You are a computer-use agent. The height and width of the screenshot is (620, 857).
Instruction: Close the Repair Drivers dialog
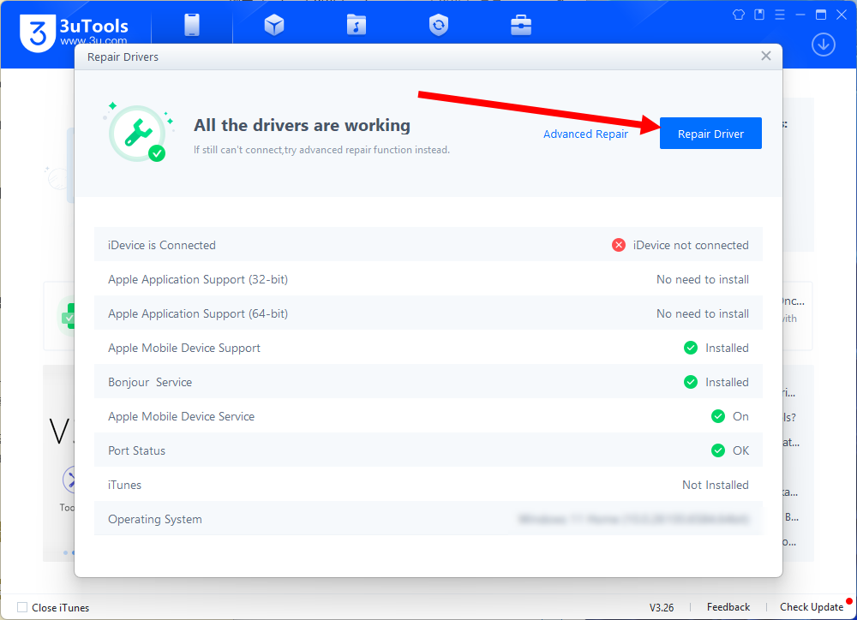[x=765, y=56]
